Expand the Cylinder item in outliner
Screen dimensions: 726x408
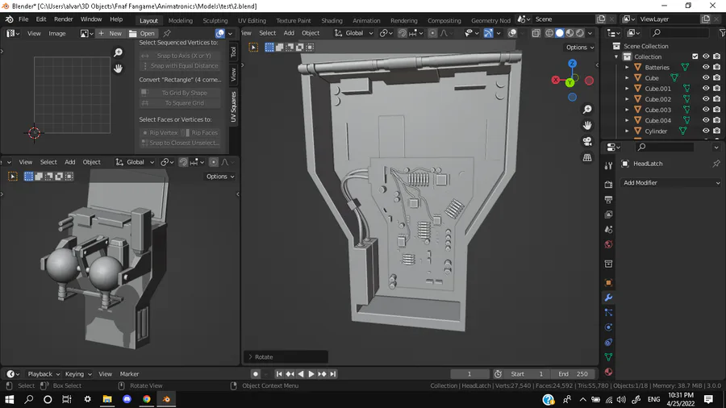pyautogui.click(x=627, y=131)
